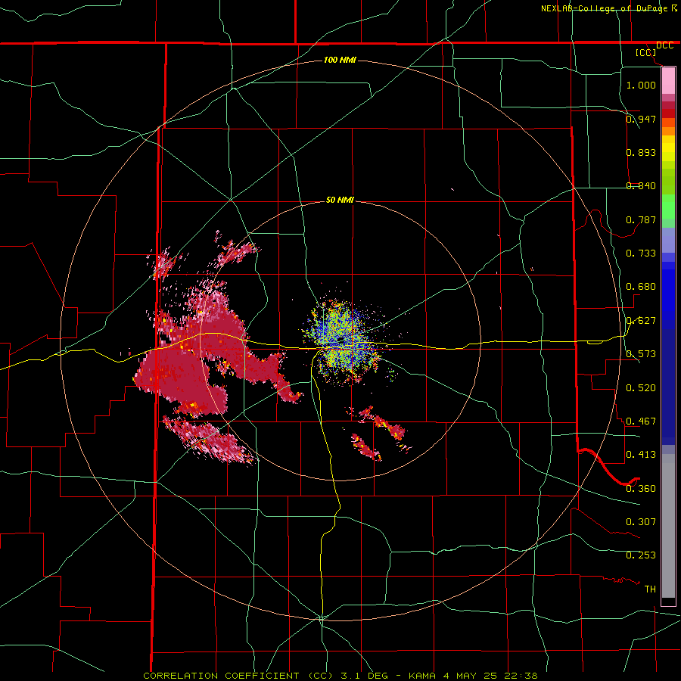Pick the bright green color bar segment
The image size is (681, 681).
coord(668,207)
